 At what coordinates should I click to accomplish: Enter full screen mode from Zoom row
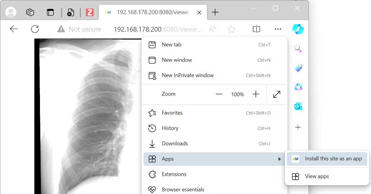[277, 94]
